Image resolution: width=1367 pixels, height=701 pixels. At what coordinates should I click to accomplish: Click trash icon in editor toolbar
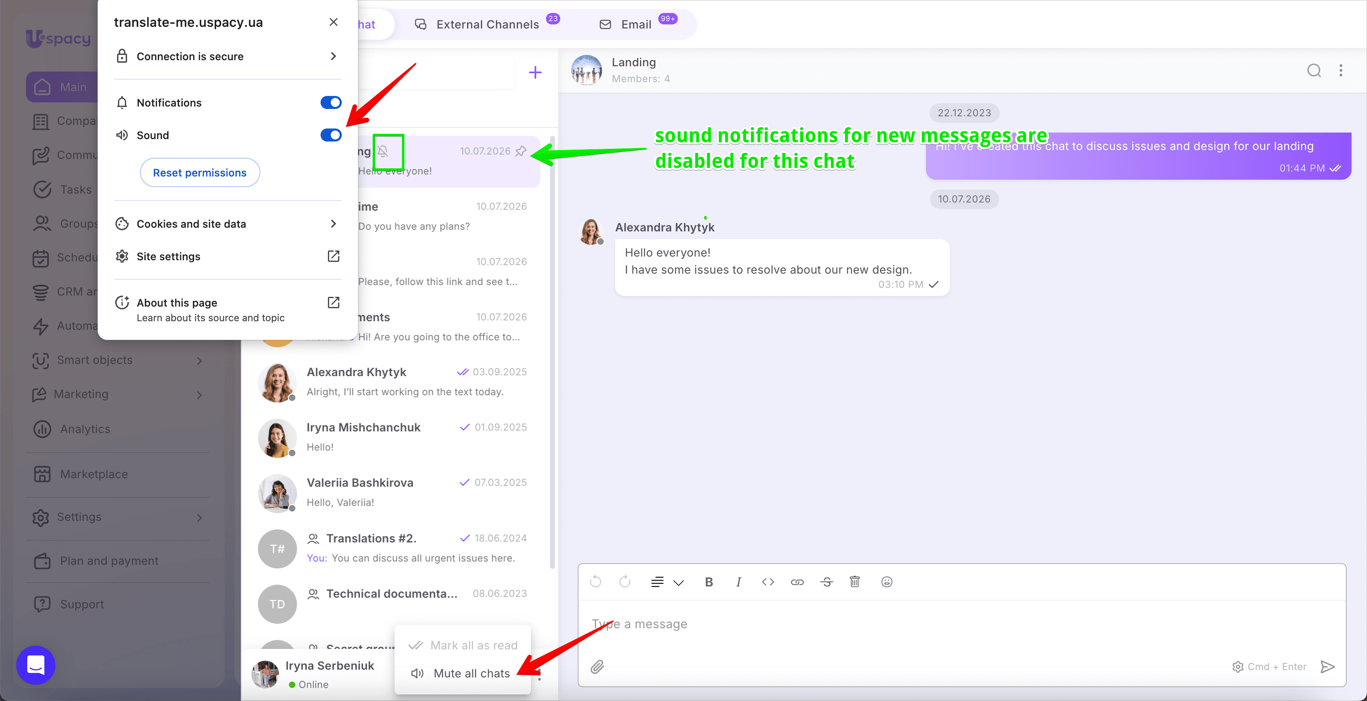(x=854, y=582)
